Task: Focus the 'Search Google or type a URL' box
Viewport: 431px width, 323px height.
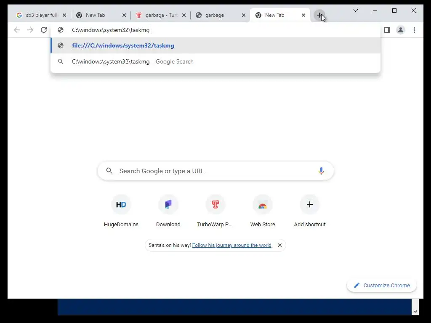Action: coord(215,171)
